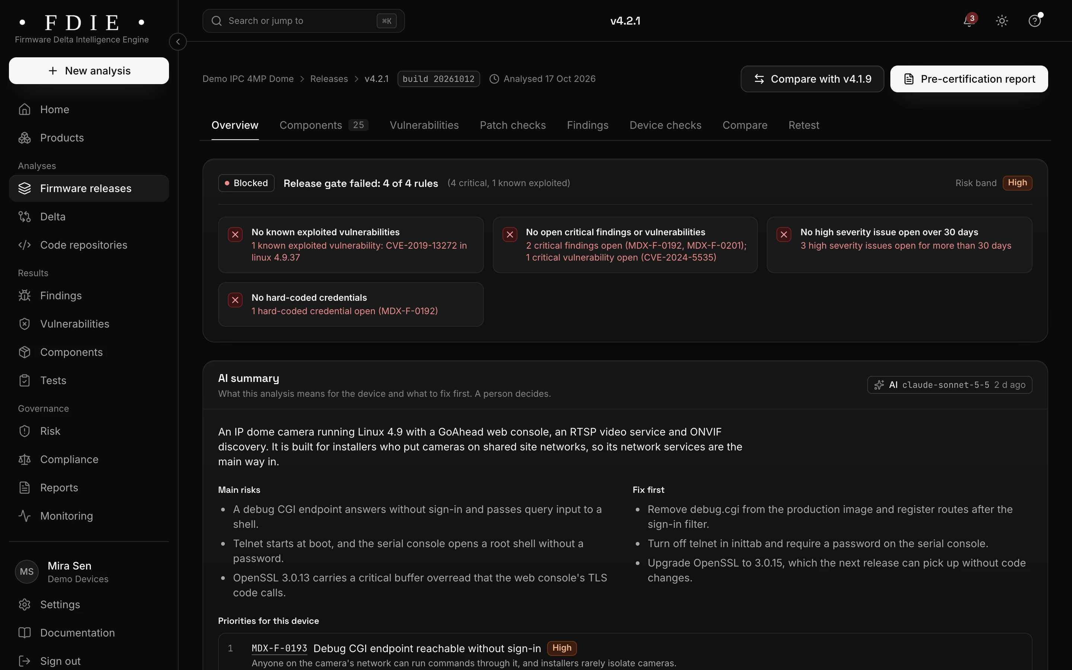Open Components in sidebar

click(89, 352)
